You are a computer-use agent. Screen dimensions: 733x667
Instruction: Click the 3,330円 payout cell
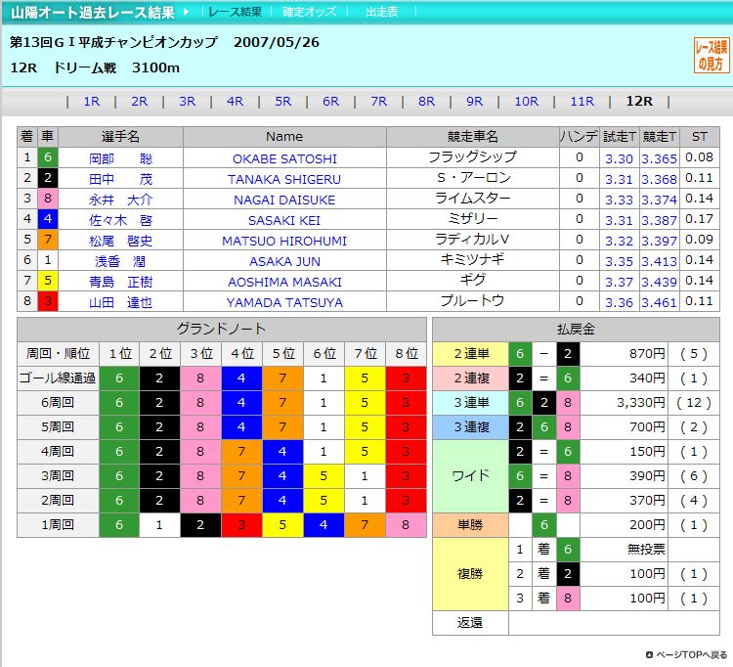click(x=624, y=403)
